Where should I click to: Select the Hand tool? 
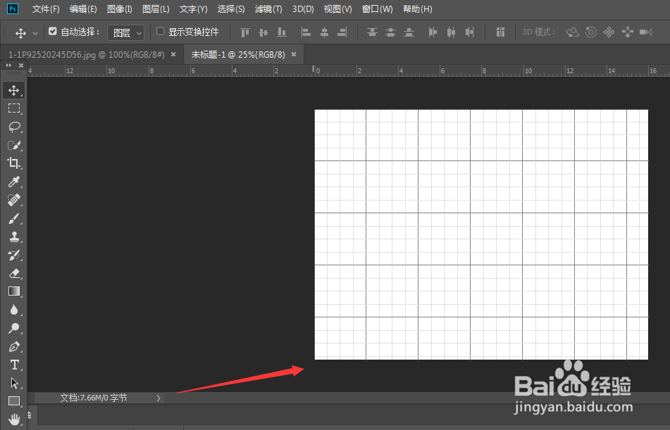click(x=13, y=419)
